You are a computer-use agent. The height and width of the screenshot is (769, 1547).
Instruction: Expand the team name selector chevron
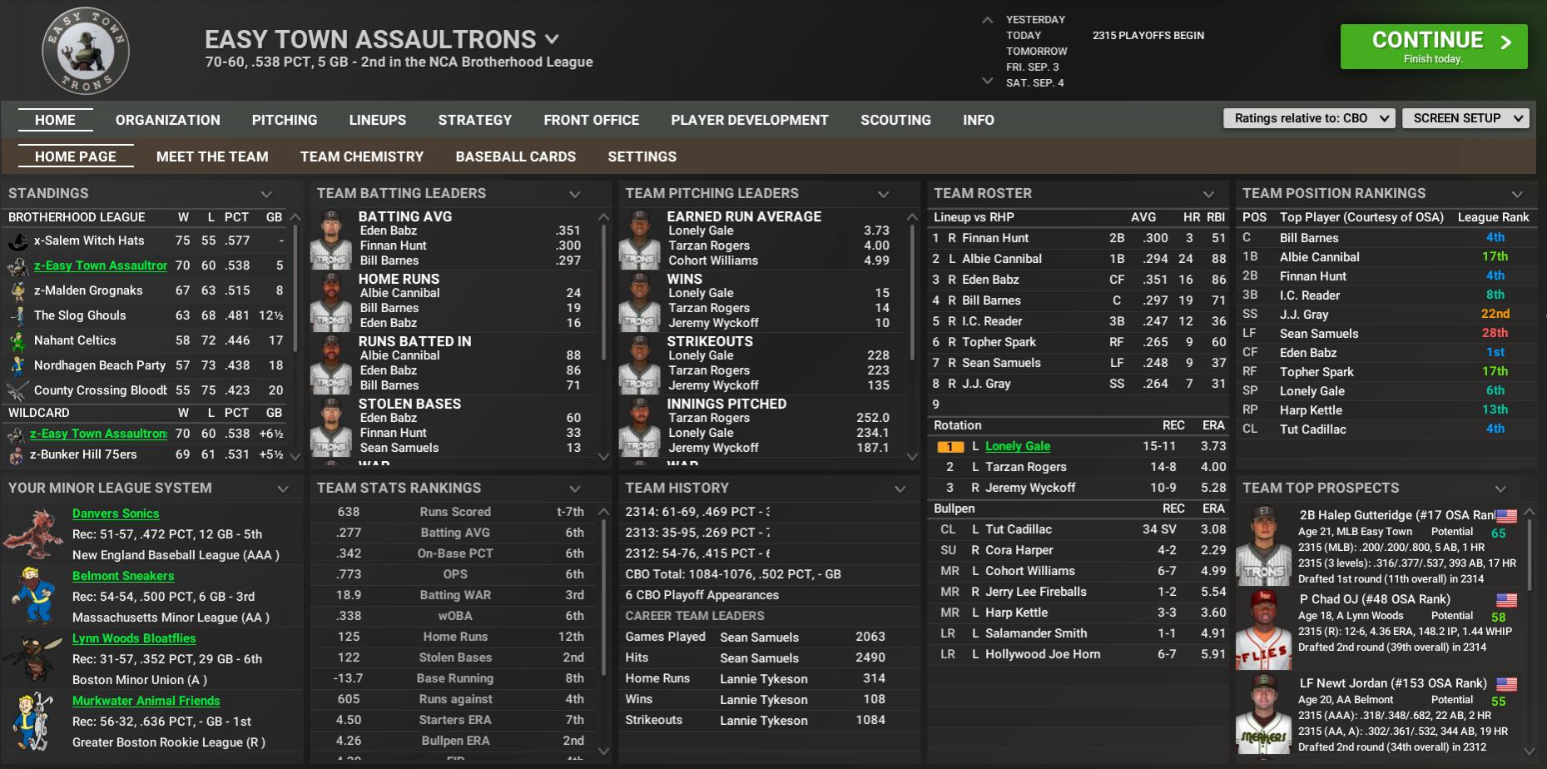coord(552,39)
